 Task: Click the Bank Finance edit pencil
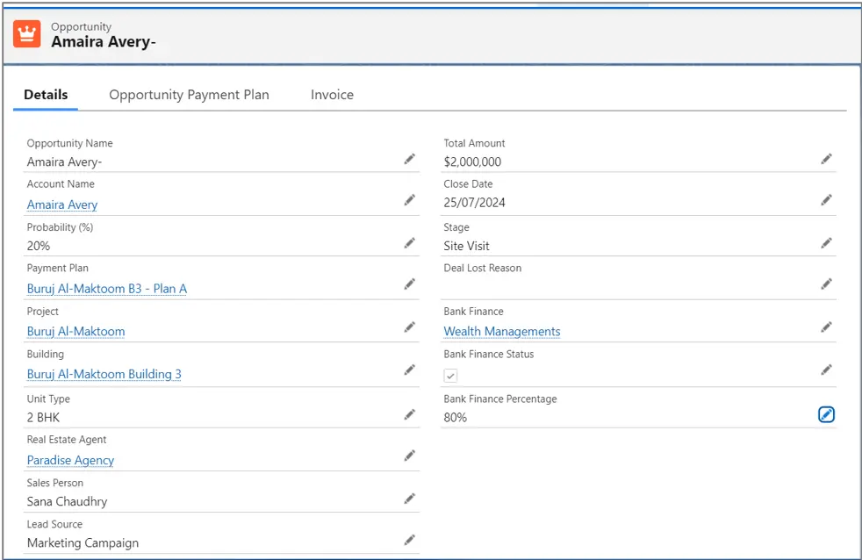pyautogui.click(x=826, y=327)
